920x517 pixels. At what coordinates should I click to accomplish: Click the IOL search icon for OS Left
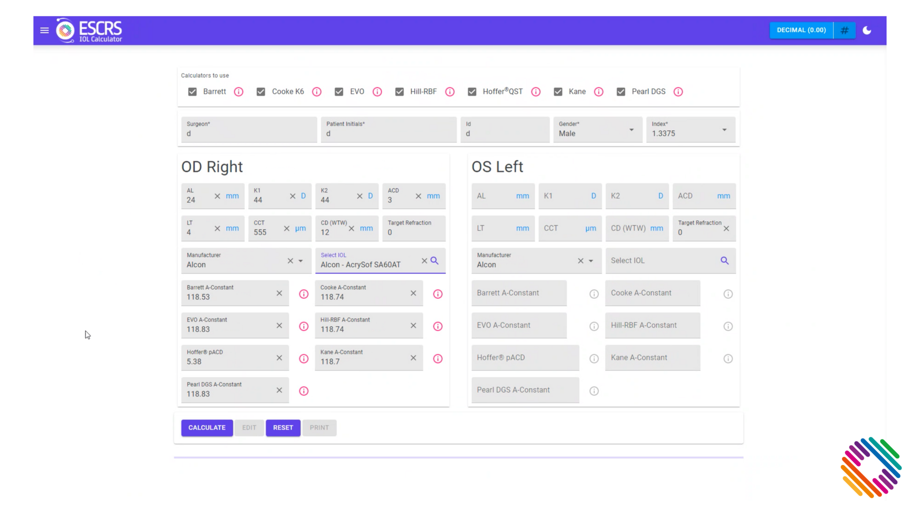725,260
